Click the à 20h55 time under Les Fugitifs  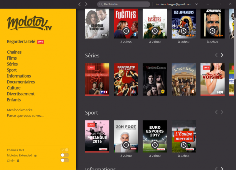[126, 42]
